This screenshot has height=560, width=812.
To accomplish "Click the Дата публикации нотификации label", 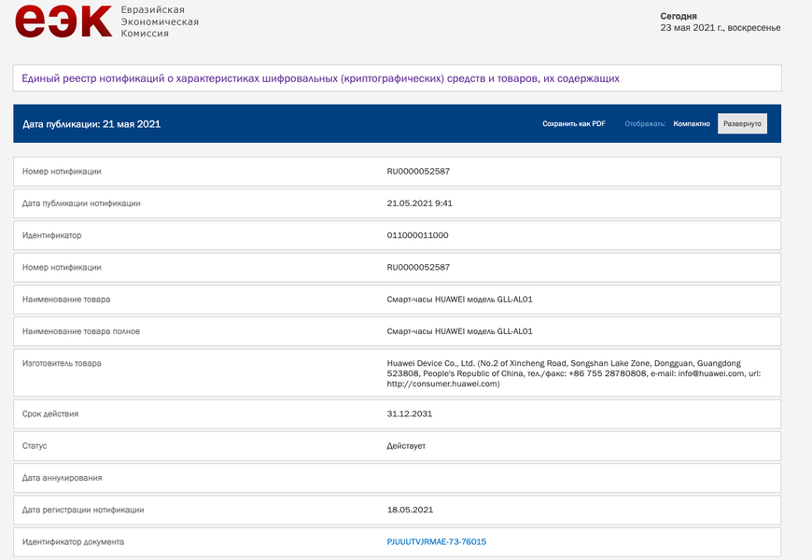I will pyautogui.click(x=81, y=203).
